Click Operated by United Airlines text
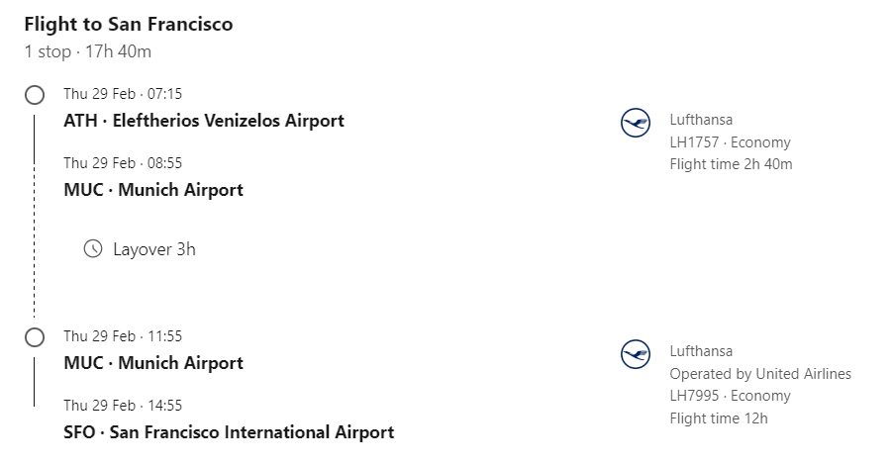This screenshot has height=464, width=892. click(x=760, y=374)
